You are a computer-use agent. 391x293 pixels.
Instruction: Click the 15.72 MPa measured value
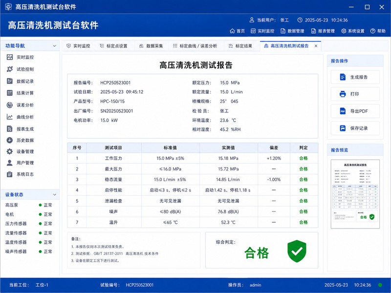click(x=228, y=169)
